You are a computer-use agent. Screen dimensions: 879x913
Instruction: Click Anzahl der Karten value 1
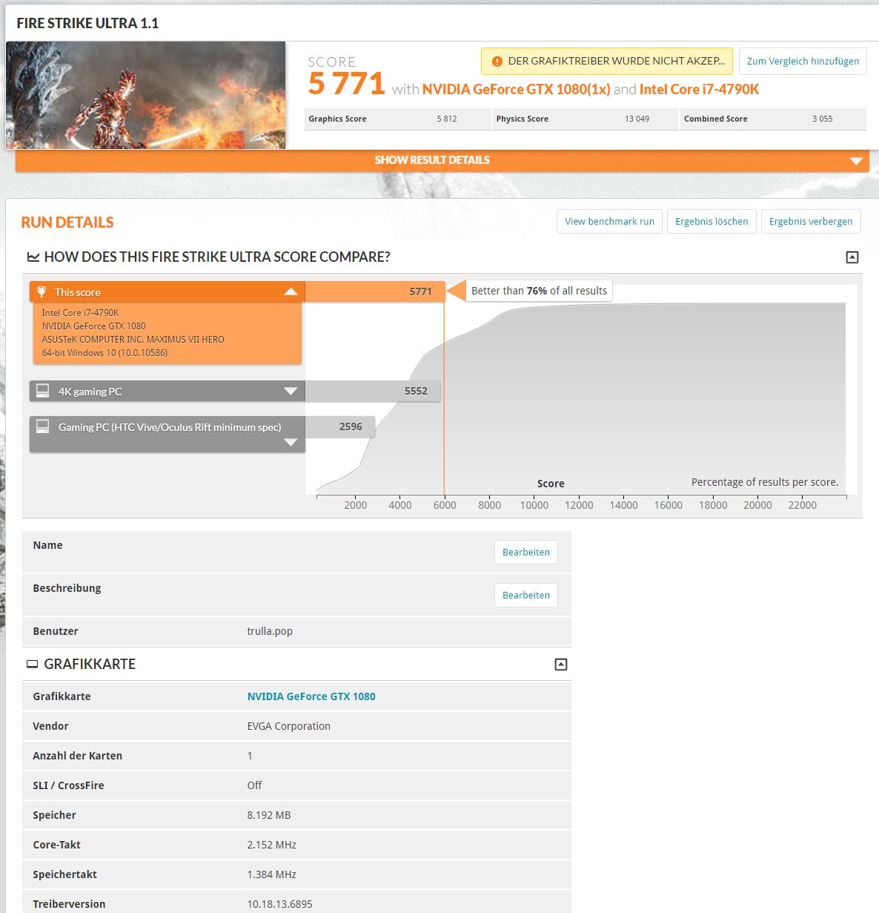pos(250,756)
